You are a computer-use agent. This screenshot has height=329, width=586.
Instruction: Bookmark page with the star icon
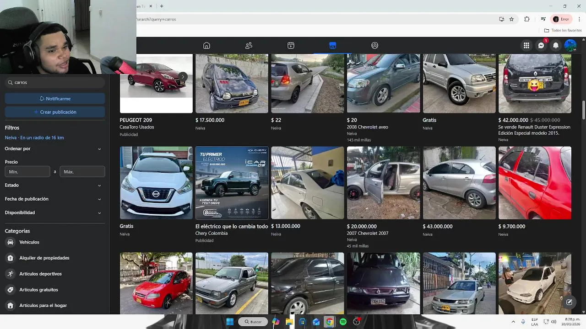(x=511, y=19)
